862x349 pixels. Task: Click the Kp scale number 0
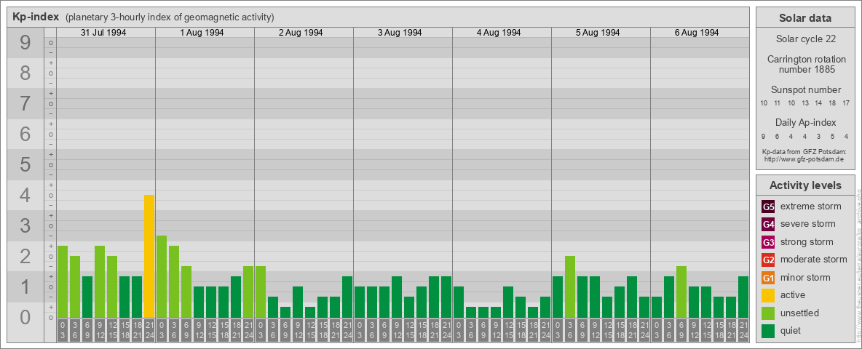click(25, 317)
